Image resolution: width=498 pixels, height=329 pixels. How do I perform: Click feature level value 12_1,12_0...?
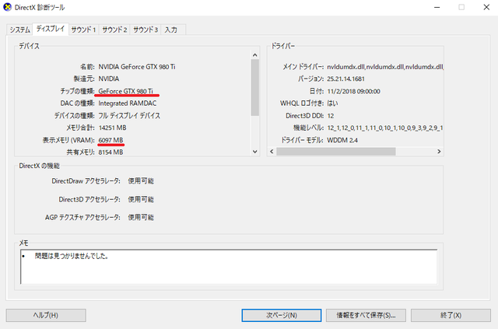[x=385, y=128]
